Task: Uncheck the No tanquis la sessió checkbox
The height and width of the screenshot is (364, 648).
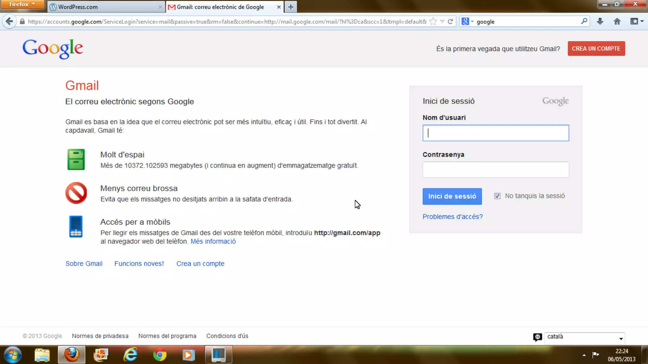Action: (497, 196)
